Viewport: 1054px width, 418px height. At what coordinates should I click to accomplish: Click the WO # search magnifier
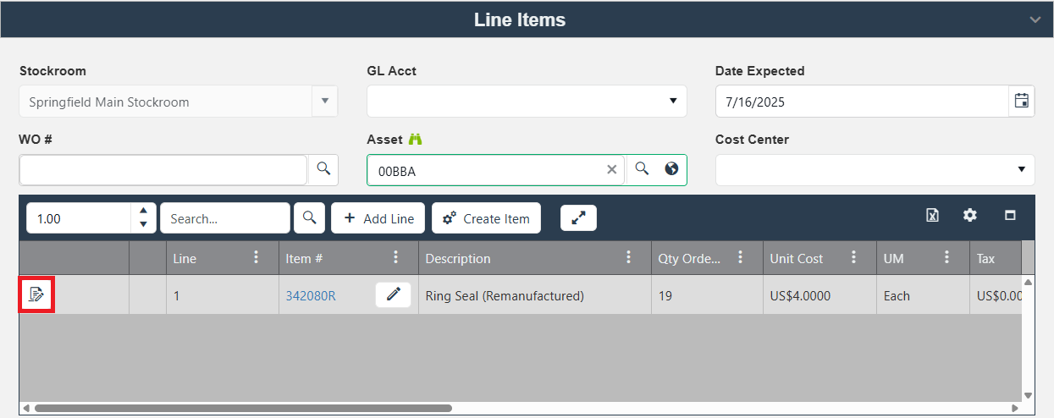pos(323,169)
